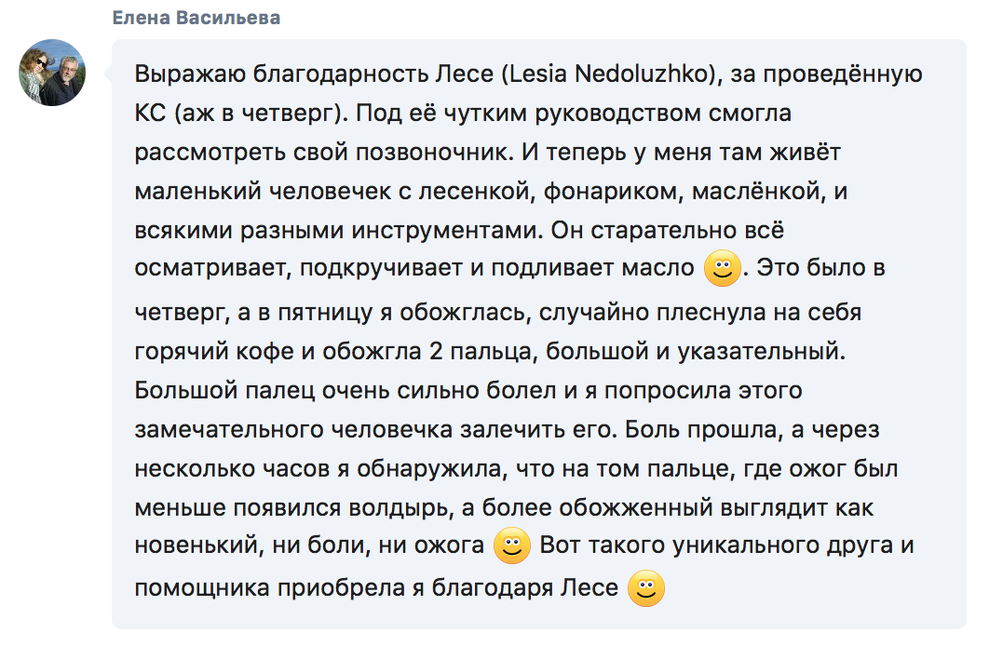Click the words 'горячий кофе' in the text
Screen dimensions: 989x646
tap(214, 352)
